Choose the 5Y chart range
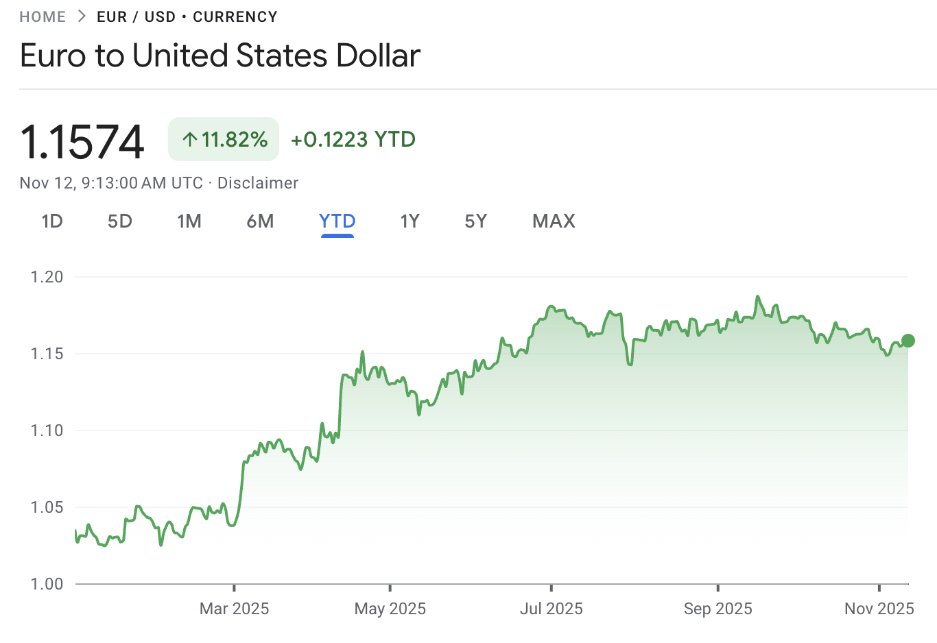Image resolution: width=937 pixels, height=643 pixels. point(476,221)
